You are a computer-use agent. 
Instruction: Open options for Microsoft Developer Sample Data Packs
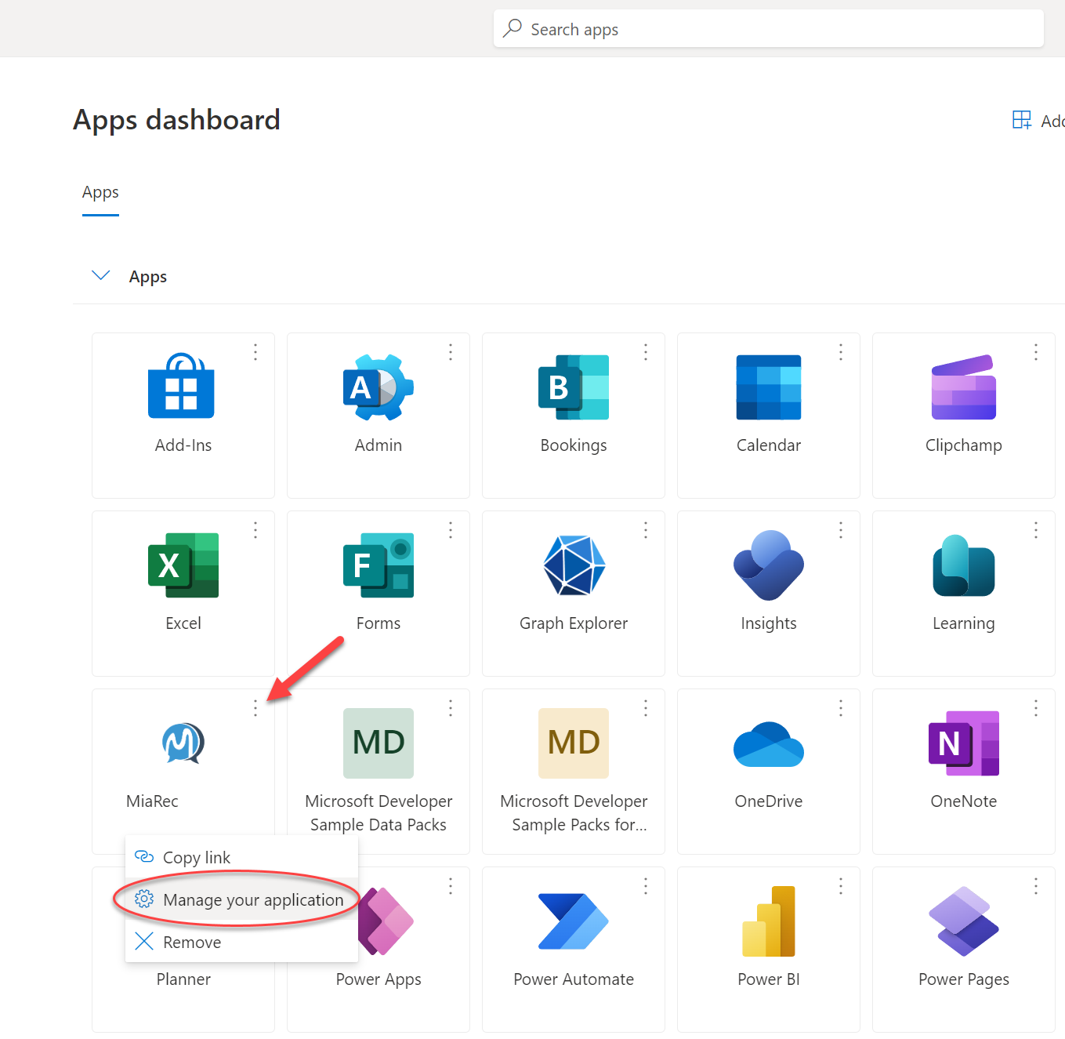[x=451, y=708]
